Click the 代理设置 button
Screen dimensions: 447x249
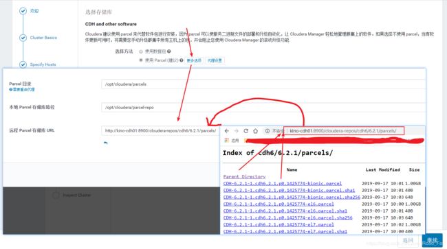tap(215, 60)
